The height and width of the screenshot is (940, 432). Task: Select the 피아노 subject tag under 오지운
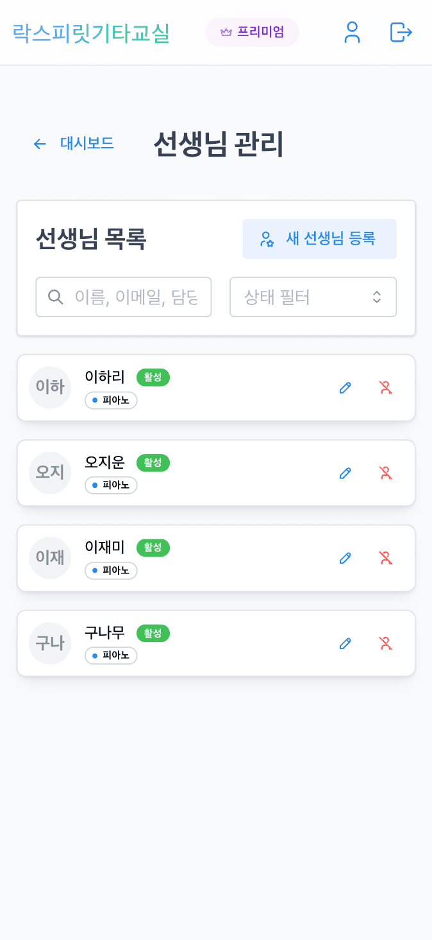click(111, 485)
